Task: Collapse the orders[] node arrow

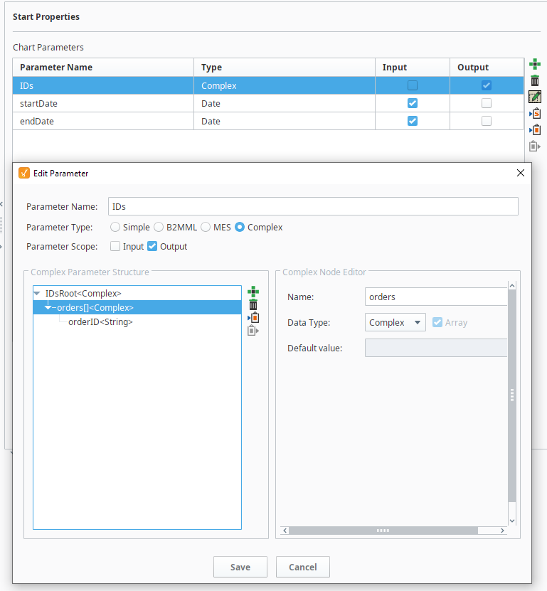Action: [48, 308]
